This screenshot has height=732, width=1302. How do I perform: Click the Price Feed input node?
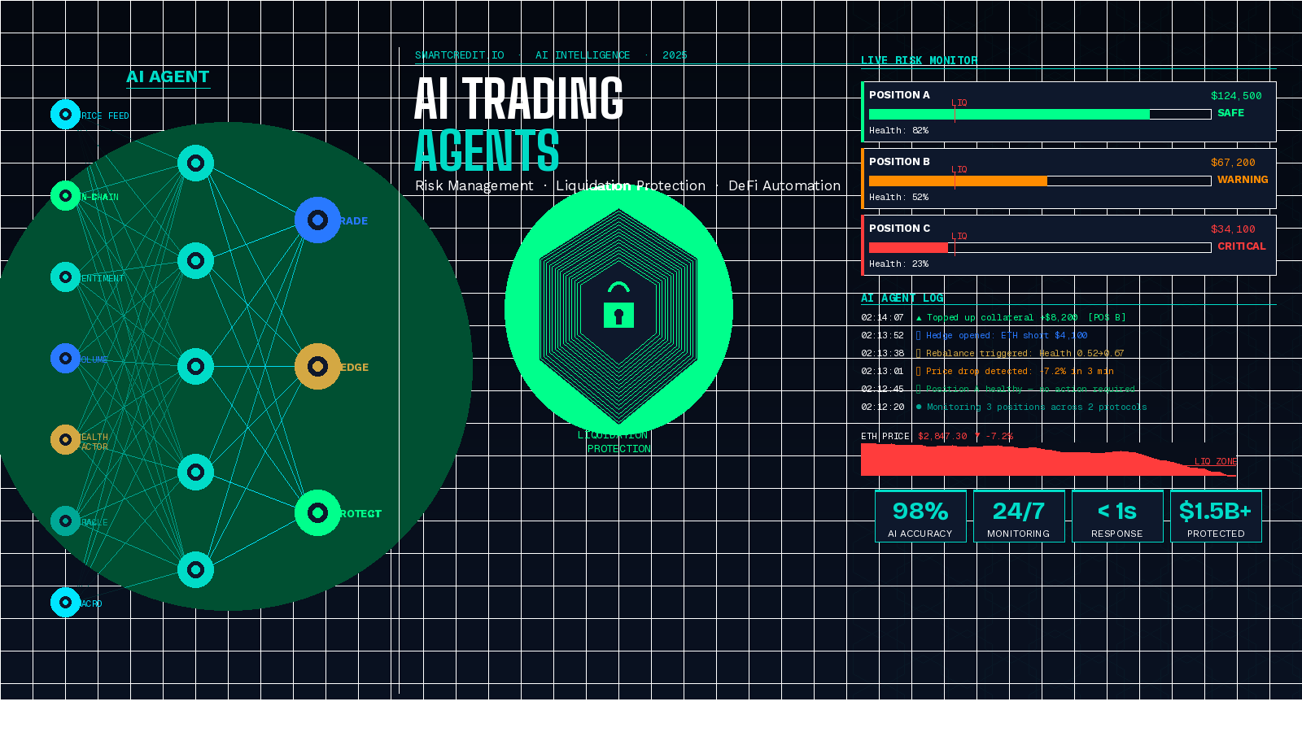(x=65, y=115)
